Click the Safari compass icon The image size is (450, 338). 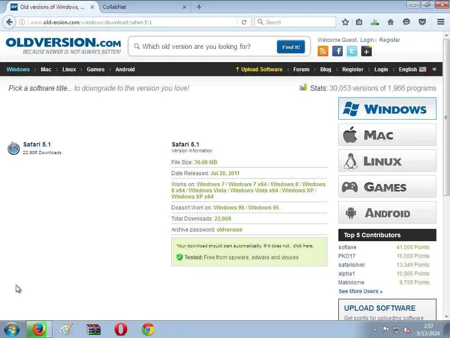14,148
